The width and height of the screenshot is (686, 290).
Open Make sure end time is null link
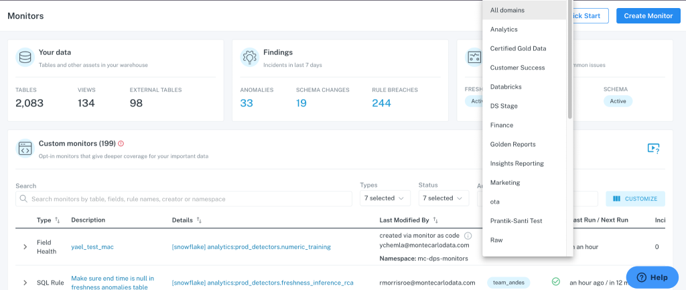click(x=113, y=283)
